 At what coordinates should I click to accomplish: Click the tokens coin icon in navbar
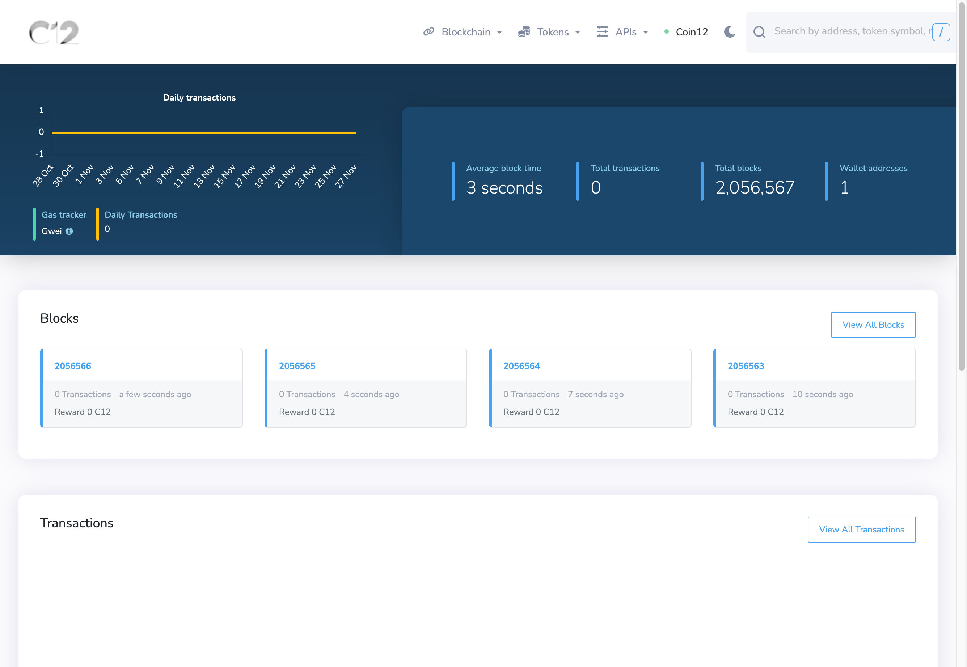(x=525, y=31)
